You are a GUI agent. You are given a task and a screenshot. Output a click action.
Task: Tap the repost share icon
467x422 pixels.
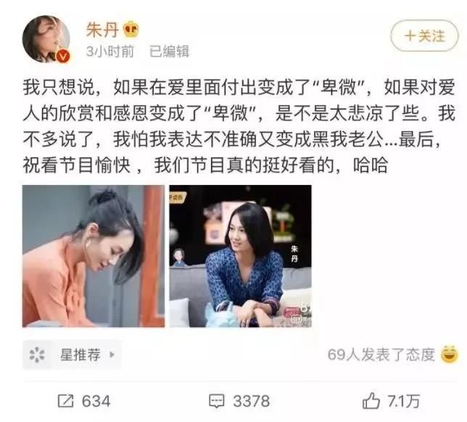click(x=65, y=401)
